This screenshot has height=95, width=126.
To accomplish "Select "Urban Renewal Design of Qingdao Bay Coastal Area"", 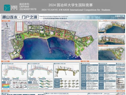I will [x=54, y=16].
